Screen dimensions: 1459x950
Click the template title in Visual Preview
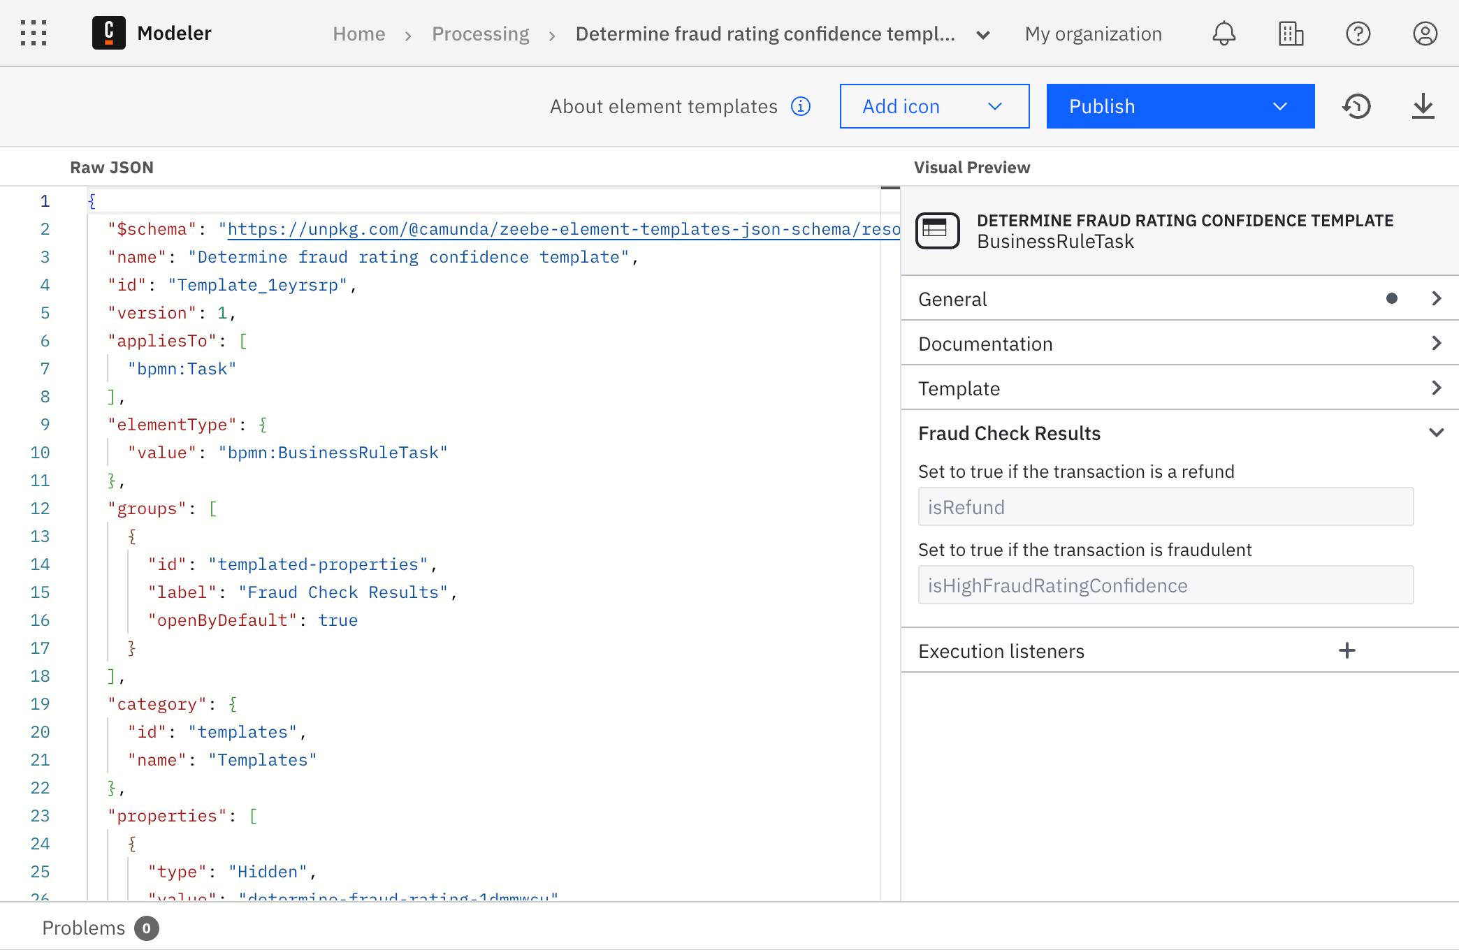(x=1185, y=221)
